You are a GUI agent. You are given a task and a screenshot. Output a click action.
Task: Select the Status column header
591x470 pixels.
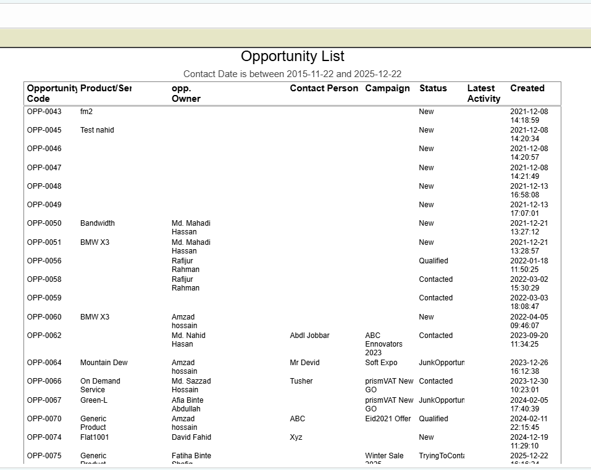click(x=433, y=88)
